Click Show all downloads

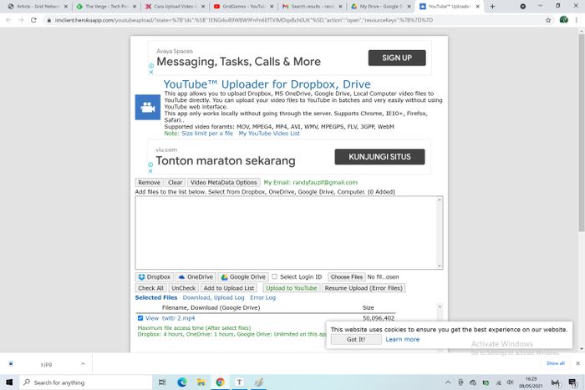(555, 363)
